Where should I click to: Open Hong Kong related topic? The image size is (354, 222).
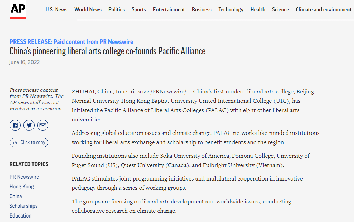point(21,187)
